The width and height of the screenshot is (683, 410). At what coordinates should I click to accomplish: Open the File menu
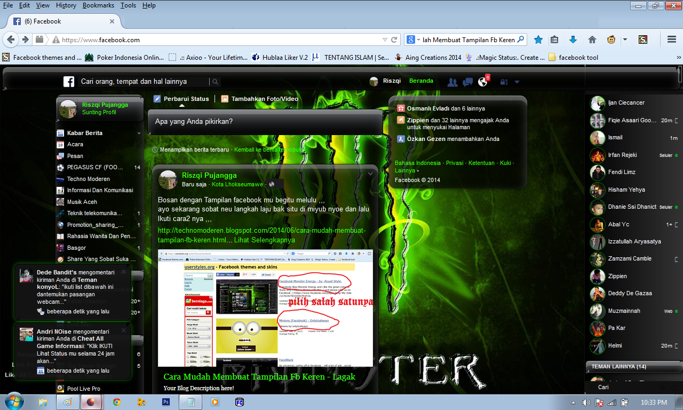point(8,5)
